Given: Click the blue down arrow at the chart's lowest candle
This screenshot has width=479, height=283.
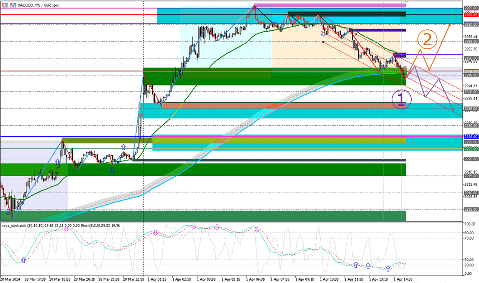Looking at the screenshot, I should pos(8,212).
